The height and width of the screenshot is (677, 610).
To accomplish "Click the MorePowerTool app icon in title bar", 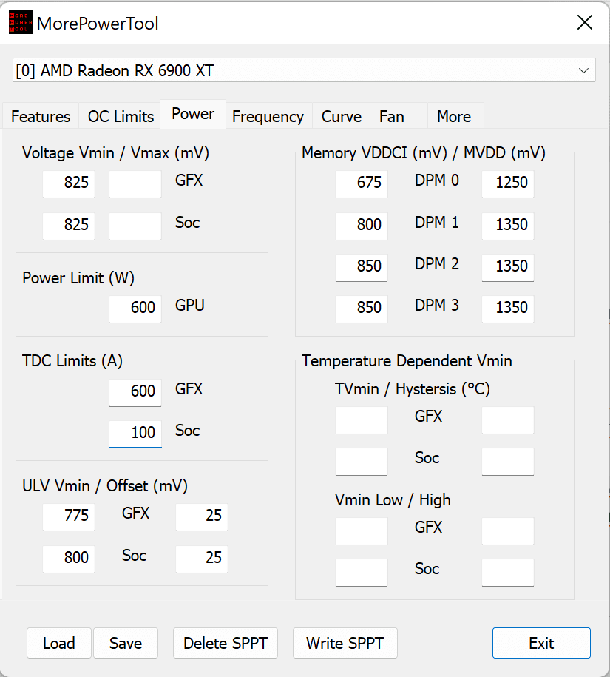I will point(20,23).
